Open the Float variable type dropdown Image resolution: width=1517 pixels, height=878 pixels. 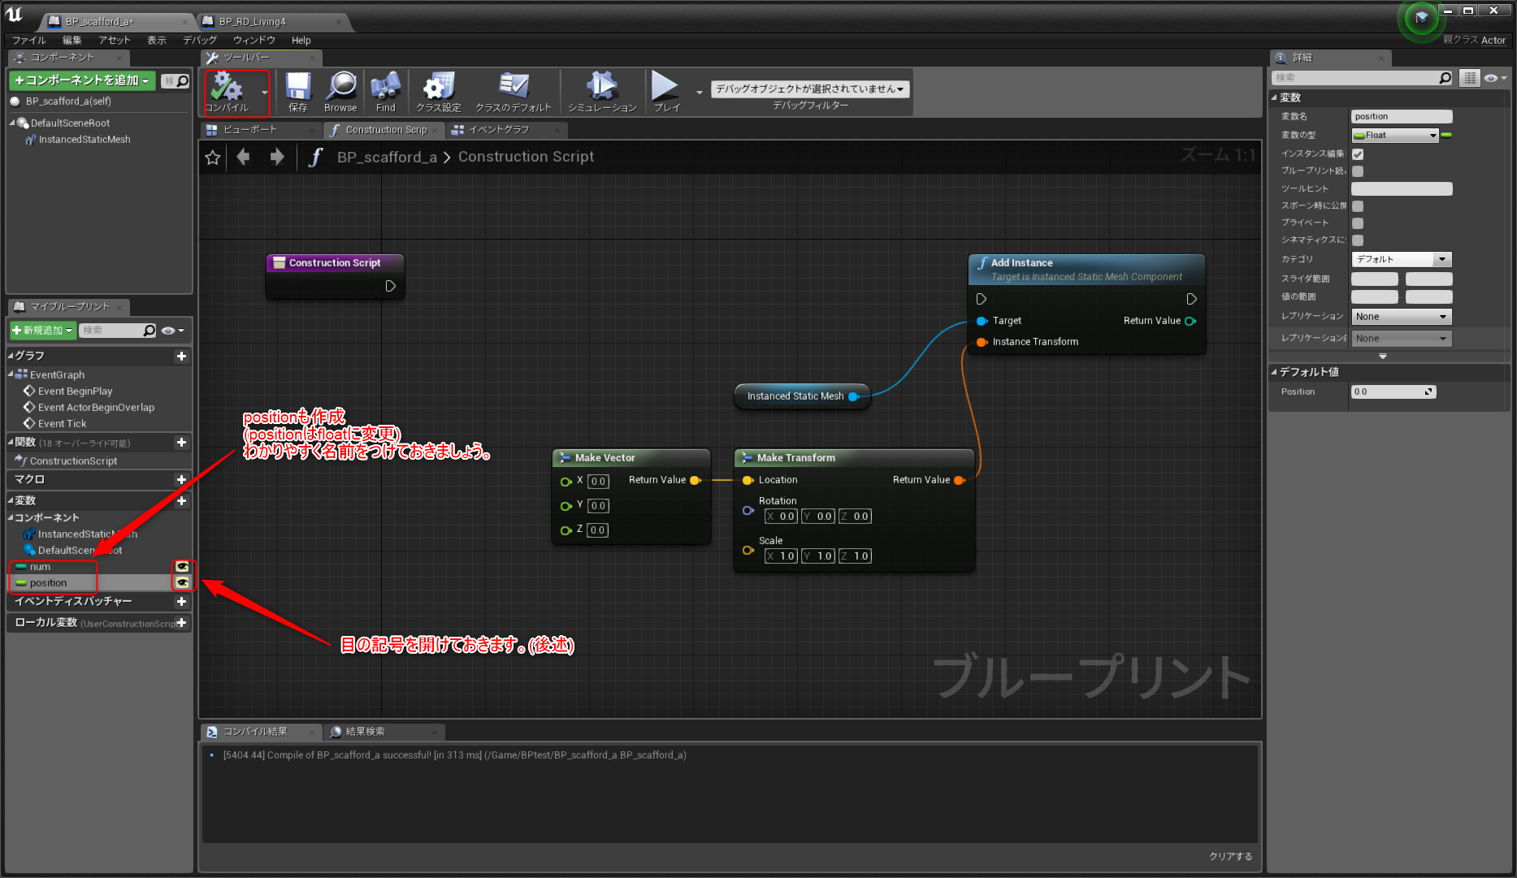[x=1395, y=136]
